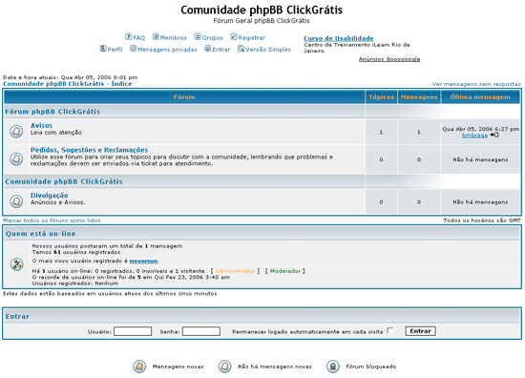Open Comunidade phpBB ClickGrátis - Índice breadcrumb
The image size is (525, 378).
68,84
